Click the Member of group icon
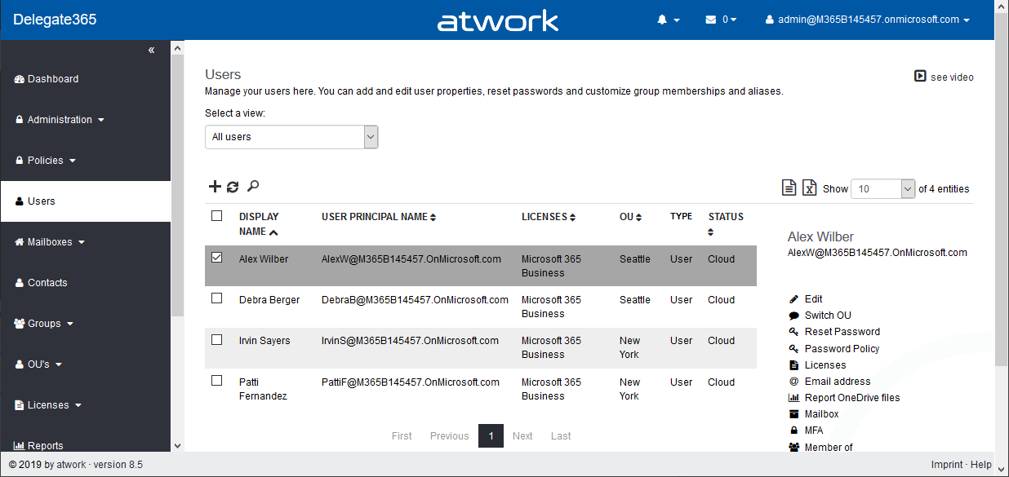The width and height of the screenshot is (1009, 477). pyautogui.click(x=794, y=447)
